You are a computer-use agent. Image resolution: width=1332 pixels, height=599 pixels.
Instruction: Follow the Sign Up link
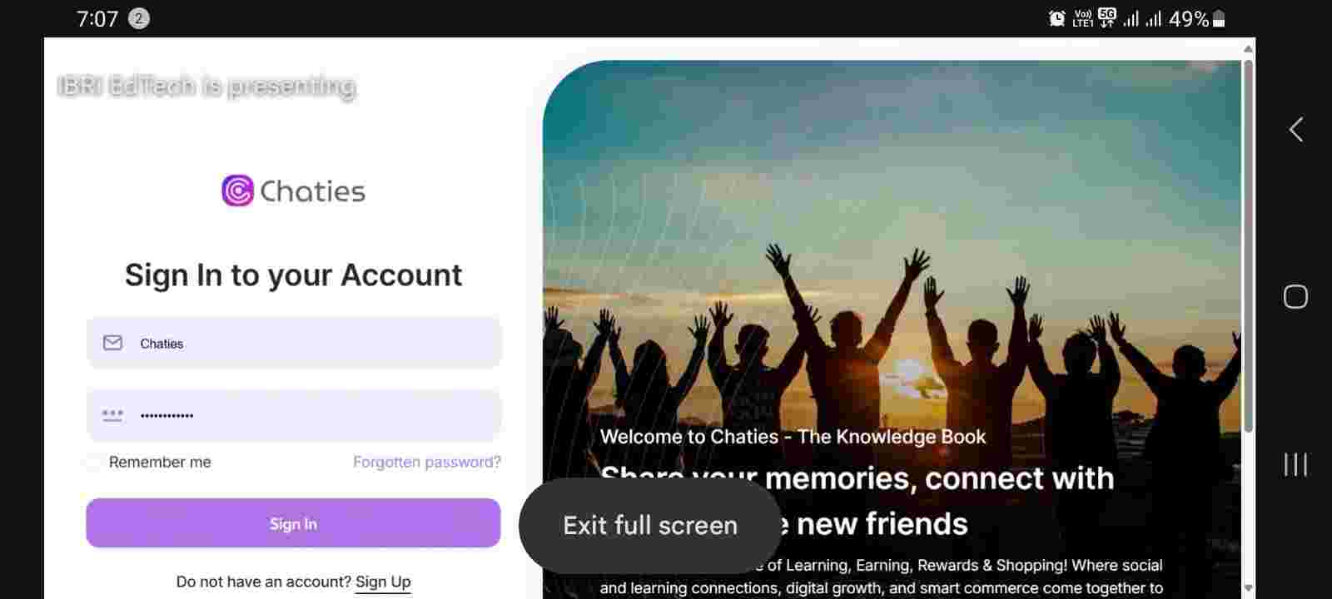coord(383,582)
